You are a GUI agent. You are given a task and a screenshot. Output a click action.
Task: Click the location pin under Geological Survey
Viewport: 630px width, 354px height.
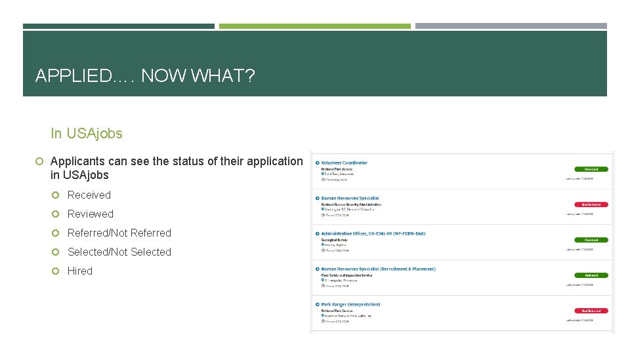click(x=323, y=245)
